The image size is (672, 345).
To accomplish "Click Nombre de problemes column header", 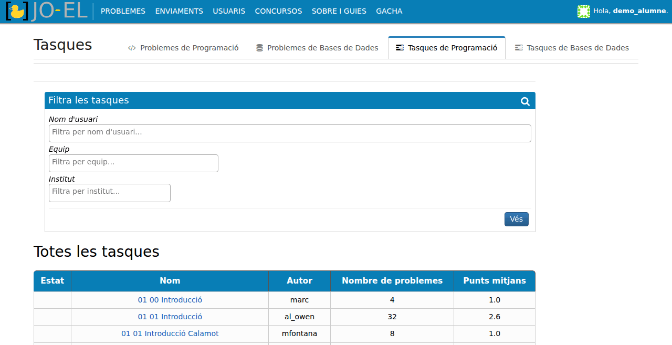I will coord(392,281).
